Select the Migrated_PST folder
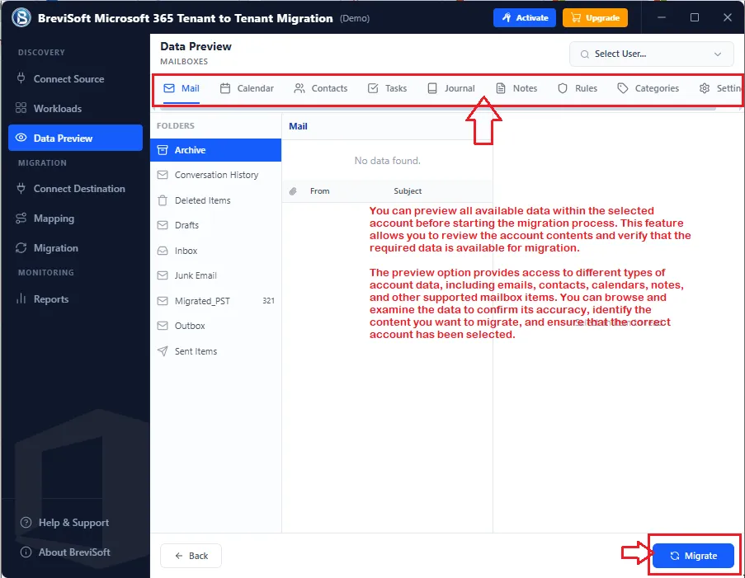Viewport: 745px width, 578px height. point(215,301)
